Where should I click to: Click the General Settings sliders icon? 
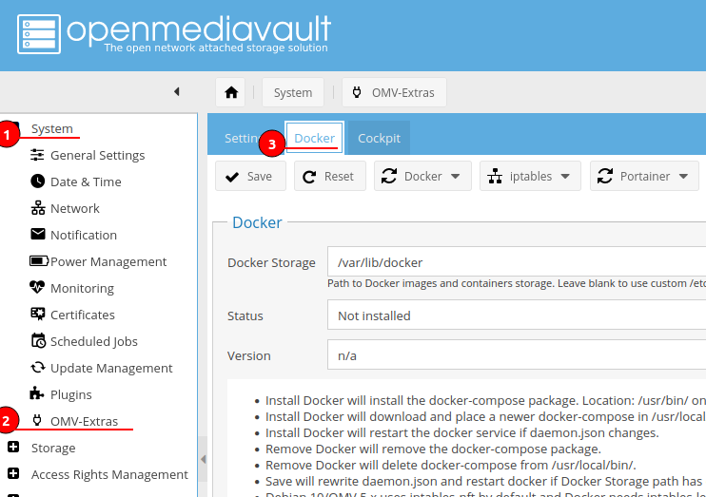pos(37,155)
